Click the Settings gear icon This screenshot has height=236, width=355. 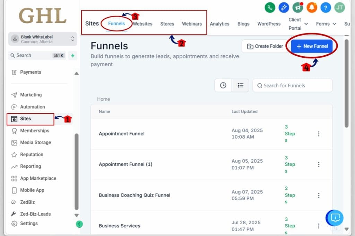pyautogui.click(x=14, y=224)
